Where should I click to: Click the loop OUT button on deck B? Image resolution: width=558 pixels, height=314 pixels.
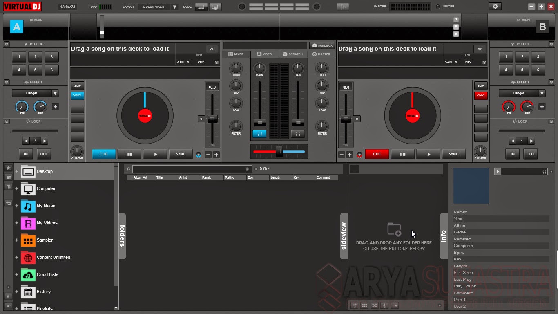coord(530,154)
